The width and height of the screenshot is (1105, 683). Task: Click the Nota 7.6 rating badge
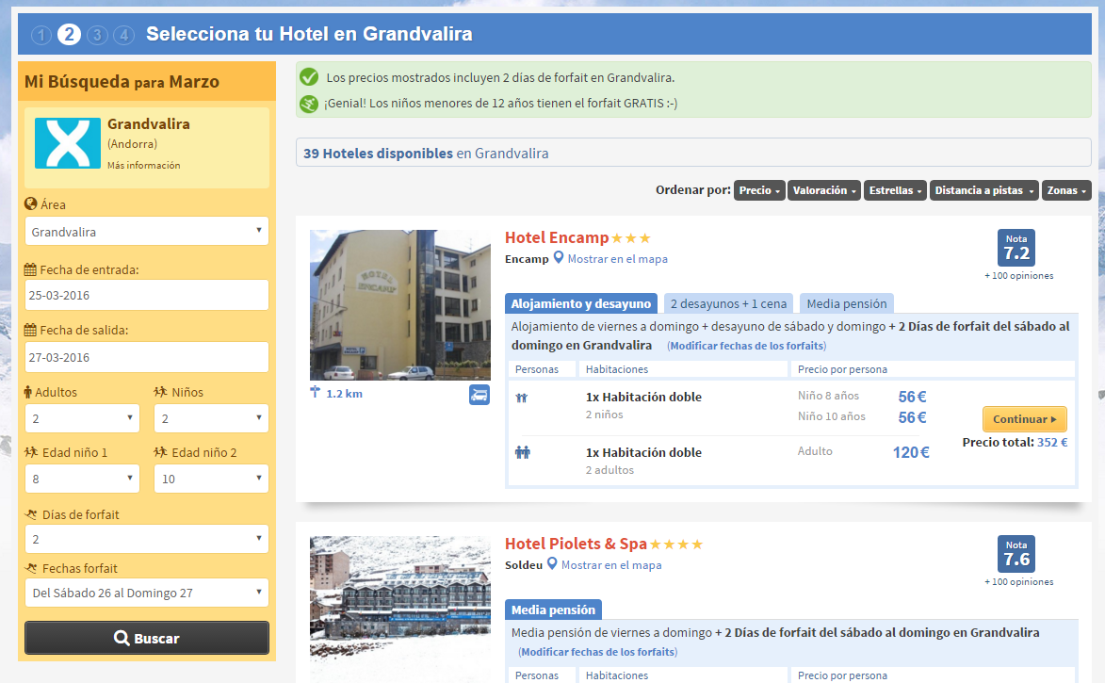click(1016, 553)
